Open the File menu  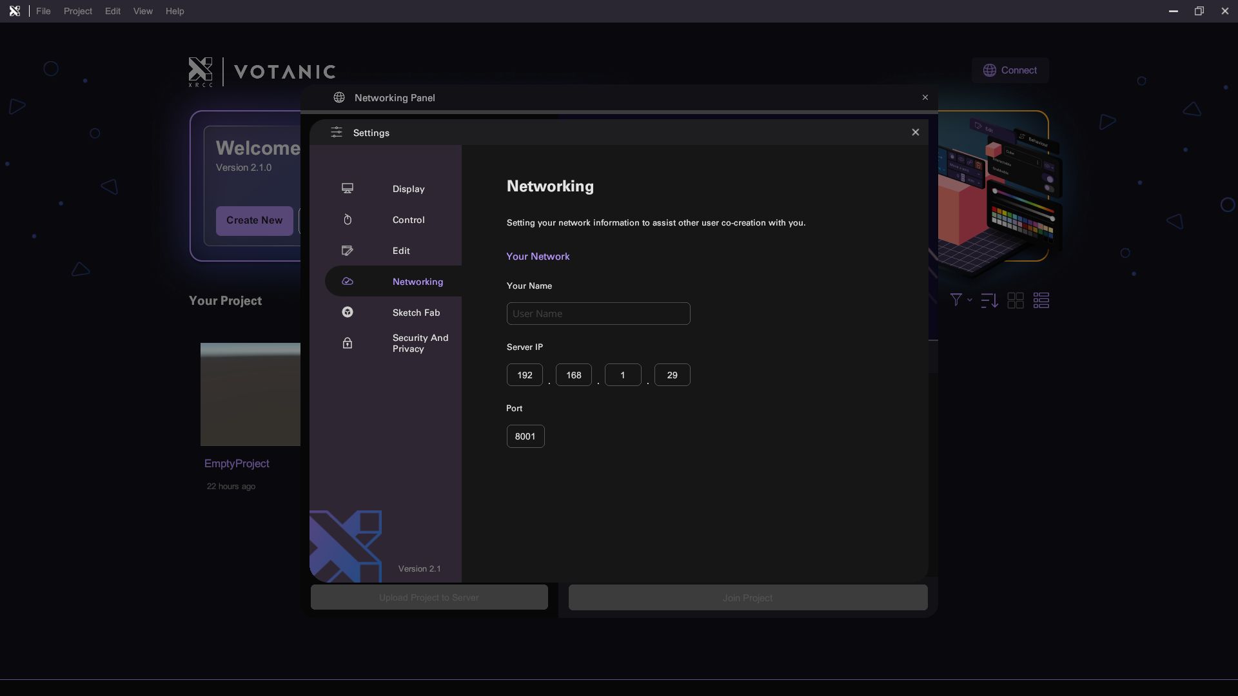tap(43, 11)
